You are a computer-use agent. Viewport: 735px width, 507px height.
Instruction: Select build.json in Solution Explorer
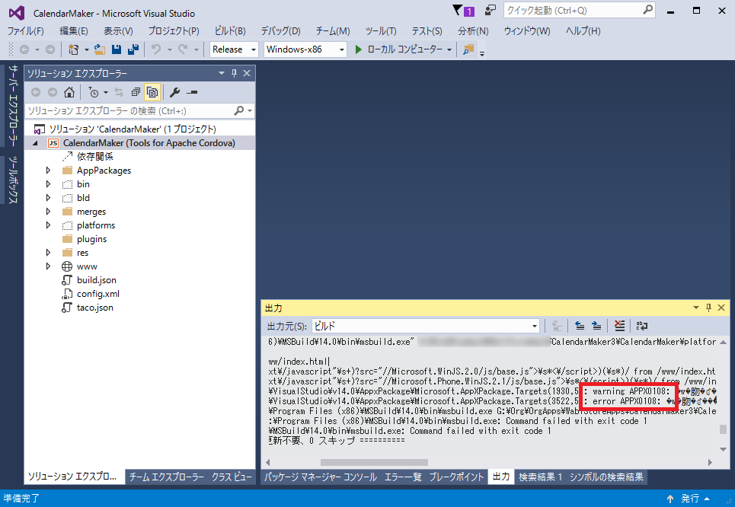[x=97, y=280]
